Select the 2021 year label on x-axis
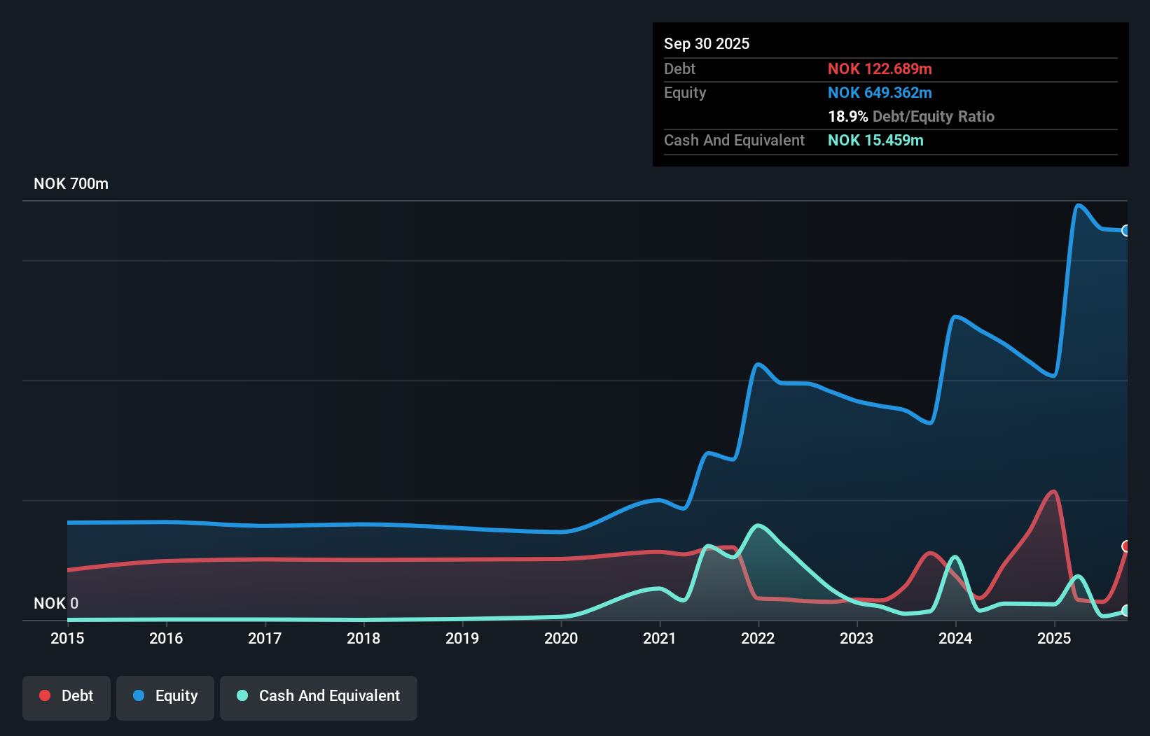Screen dimensions: 1150x736 659,638
